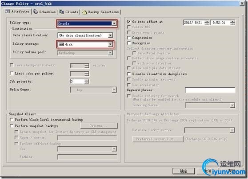Toggle Perform off-host backup checkbox
Viewport: 248px width, 179px height.
pyautogui.click(x=16, y=144)
